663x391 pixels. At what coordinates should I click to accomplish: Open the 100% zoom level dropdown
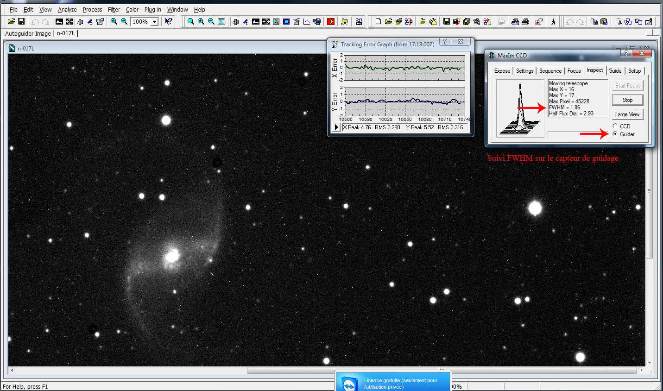pyautogui.click(x=154, y=22)
